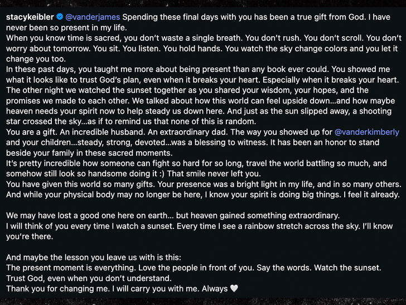The width and height of the screenshot is (406, 305).
Task: Open the stacykeibler profile username
Action: [x=28, y=17]
